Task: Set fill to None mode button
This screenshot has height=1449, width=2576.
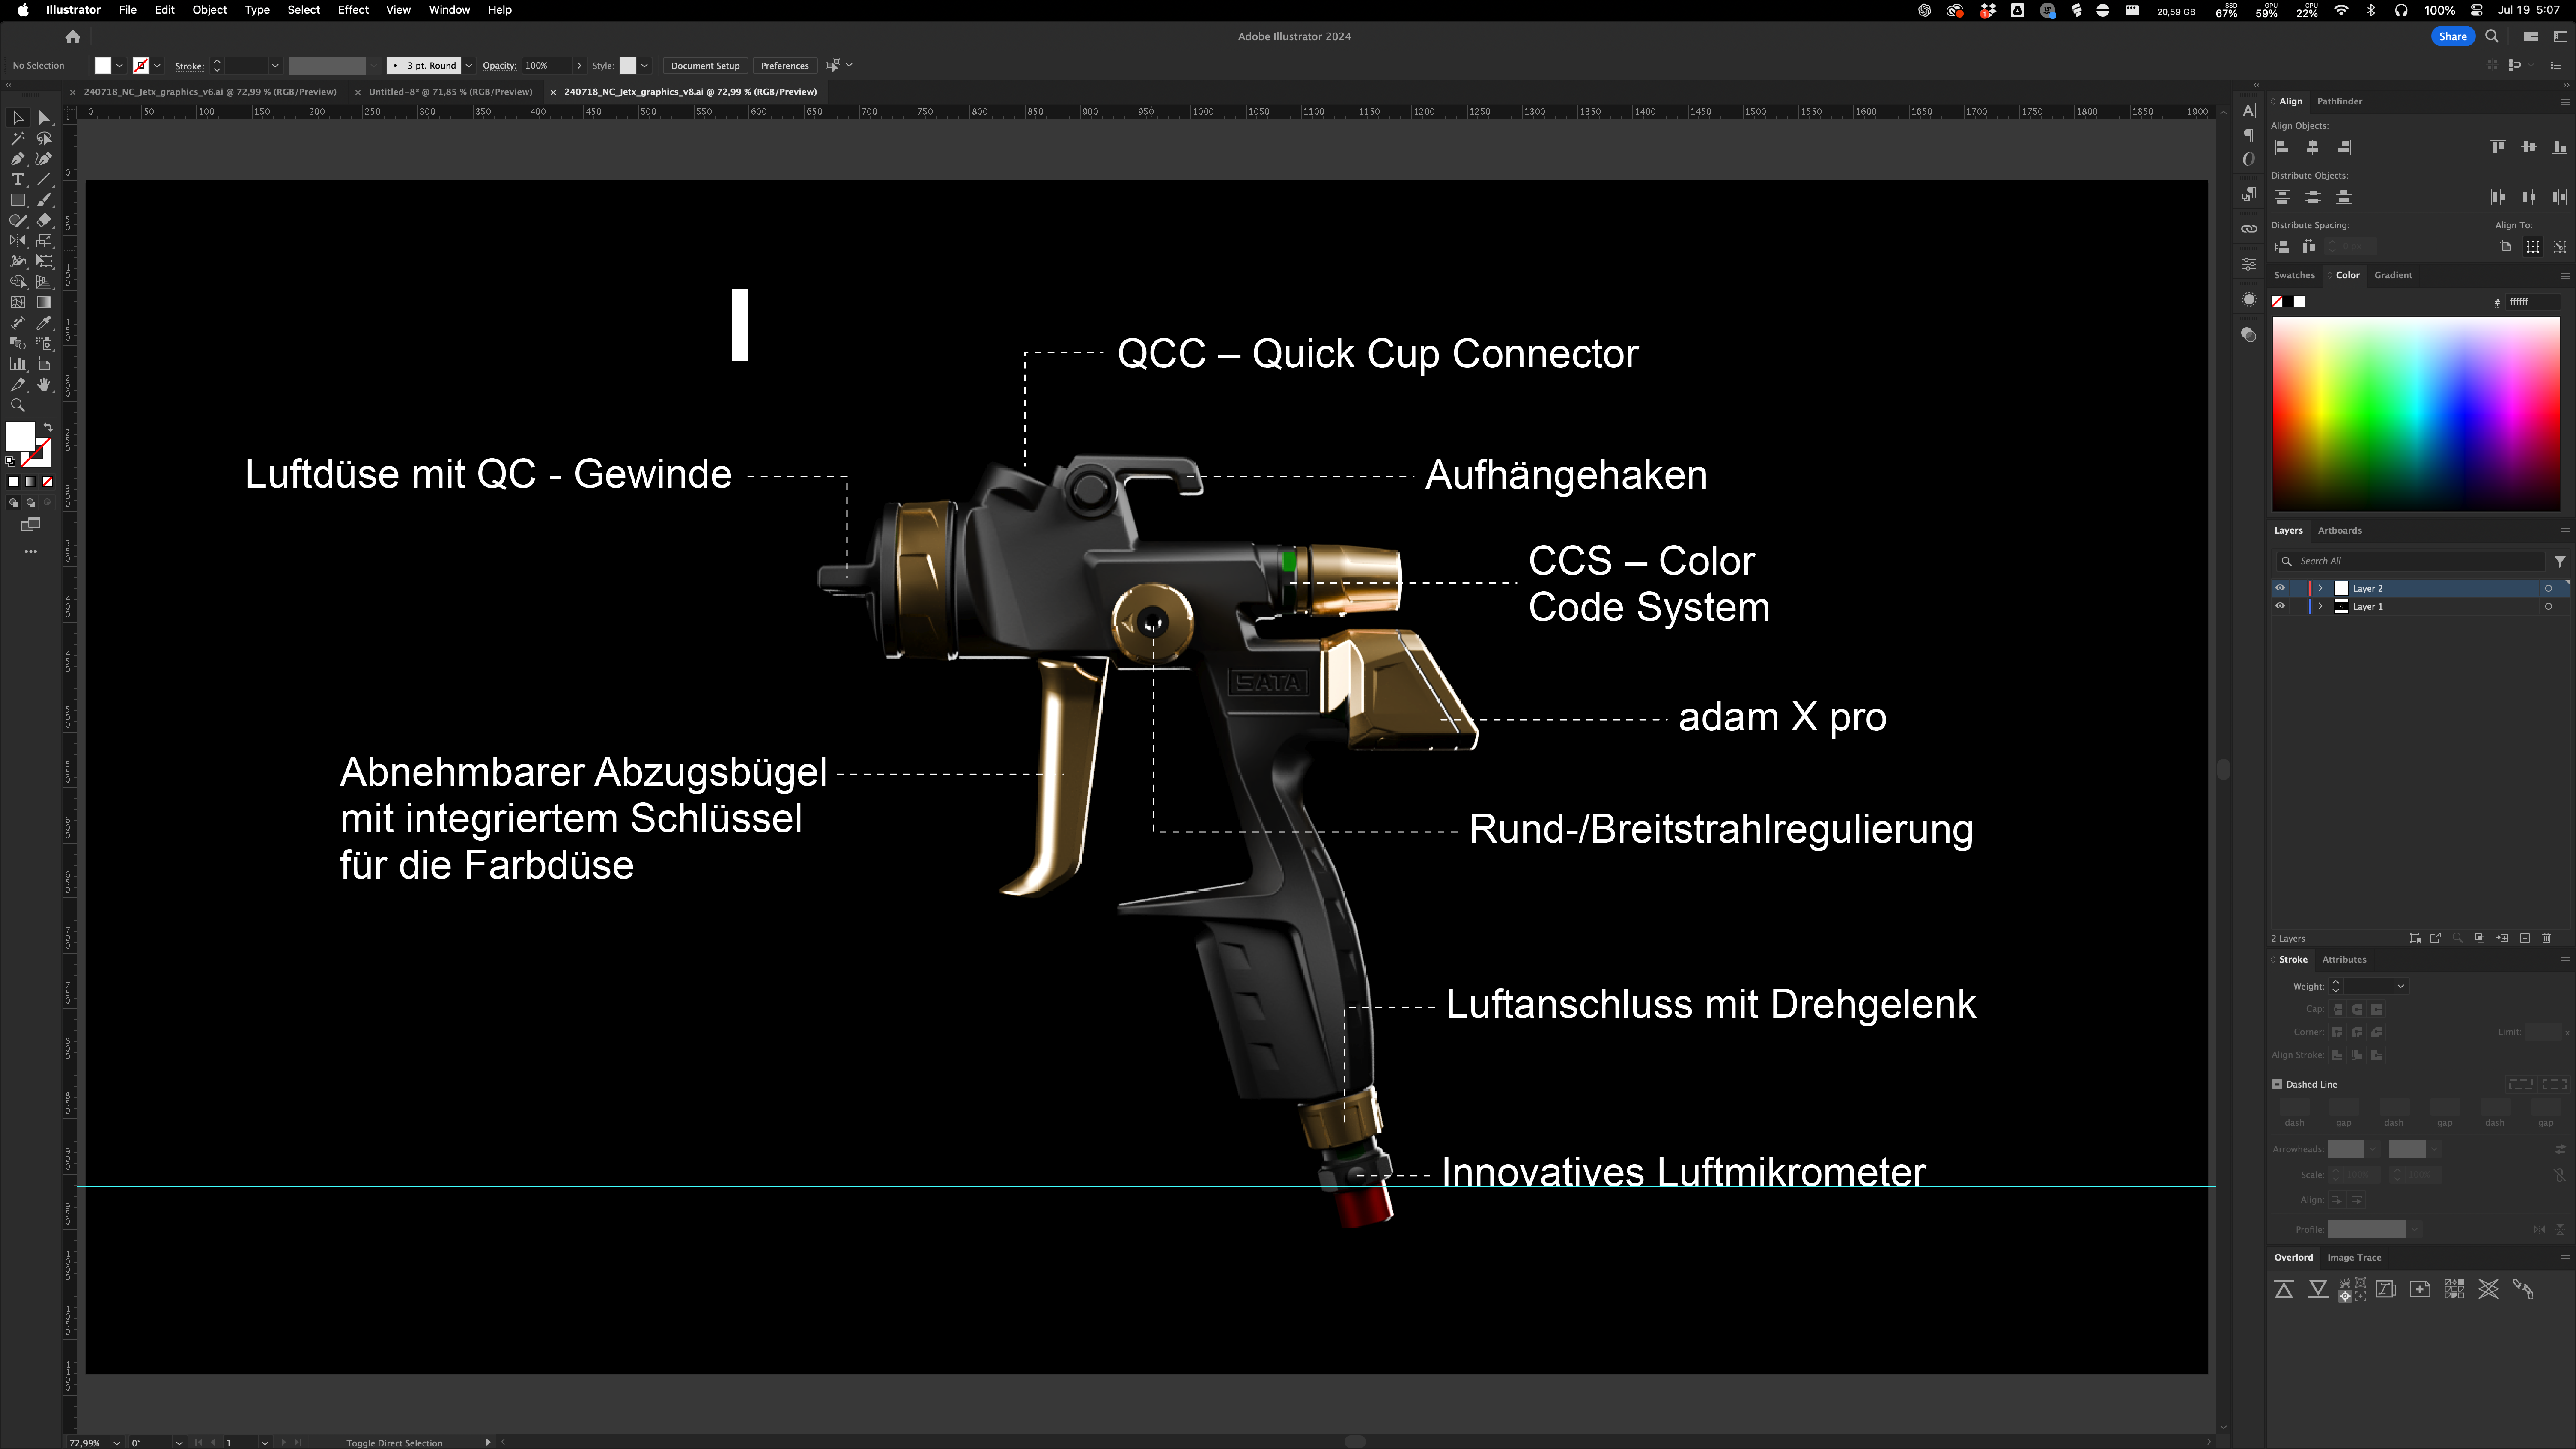Action: (x=47, y=482)
